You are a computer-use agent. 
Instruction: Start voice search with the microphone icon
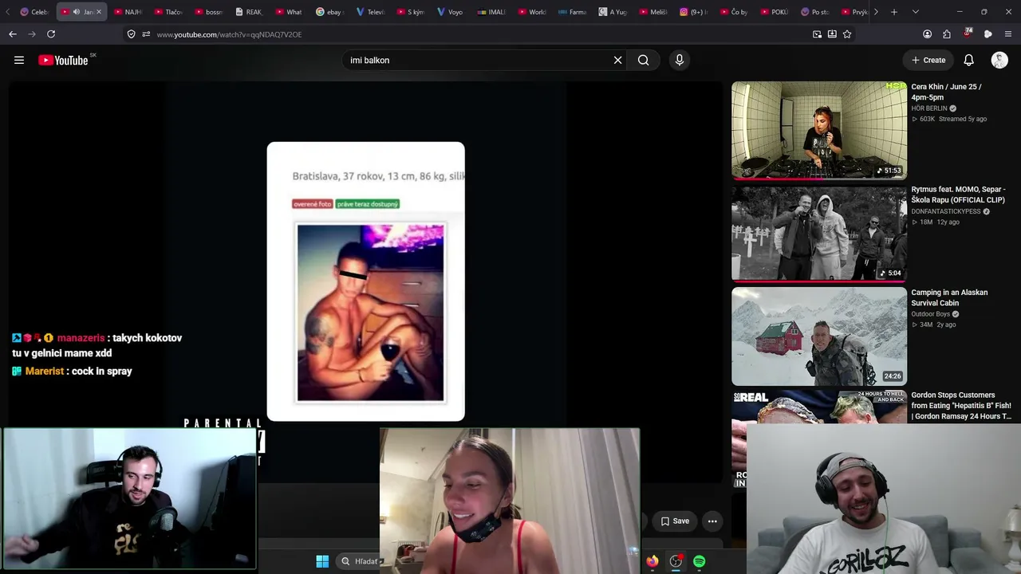tap(680, 60)
